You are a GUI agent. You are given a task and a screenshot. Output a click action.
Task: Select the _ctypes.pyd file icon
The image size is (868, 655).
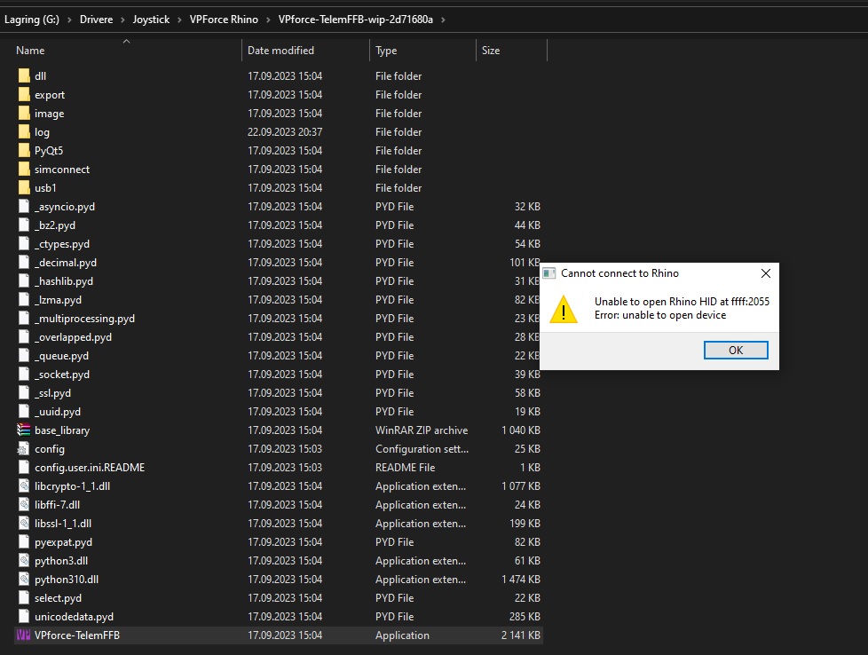24,243
